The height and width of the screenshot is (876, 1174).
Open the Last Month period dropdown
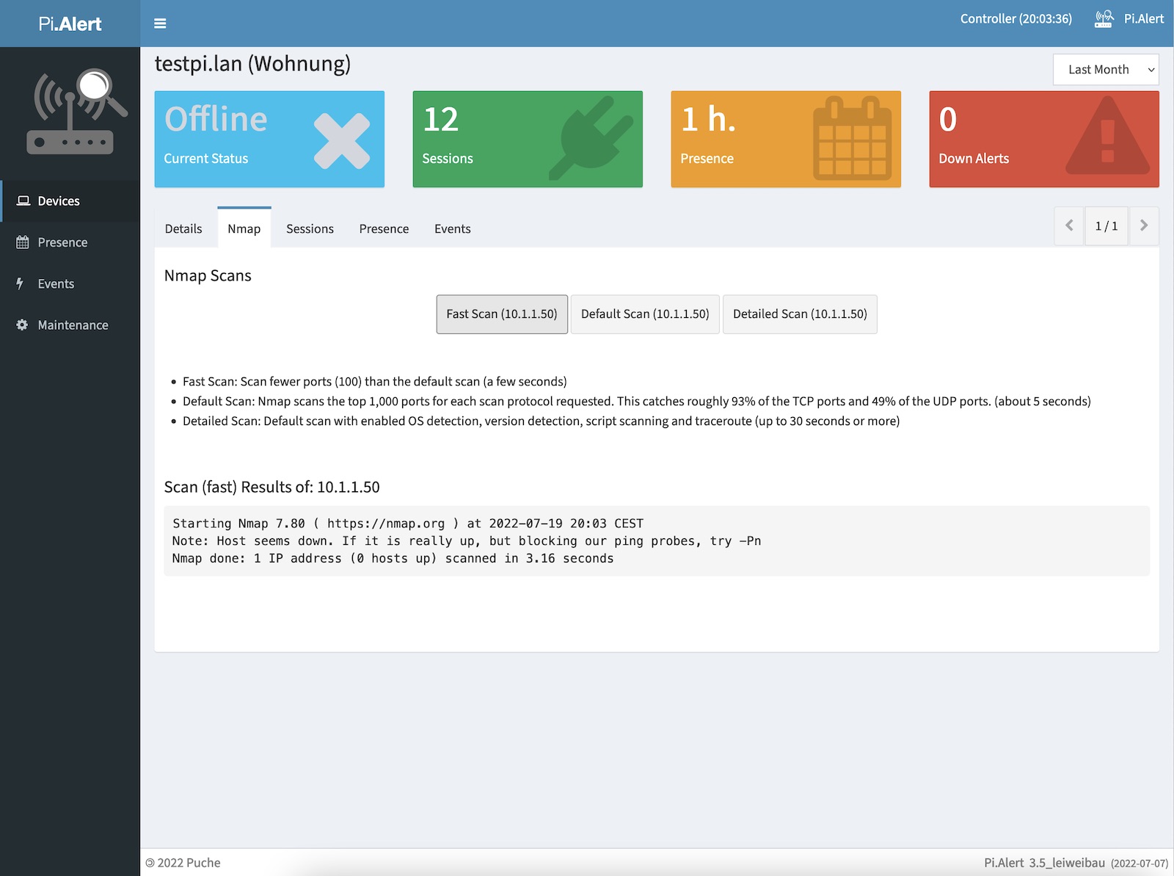click(x=1106, y=70)
